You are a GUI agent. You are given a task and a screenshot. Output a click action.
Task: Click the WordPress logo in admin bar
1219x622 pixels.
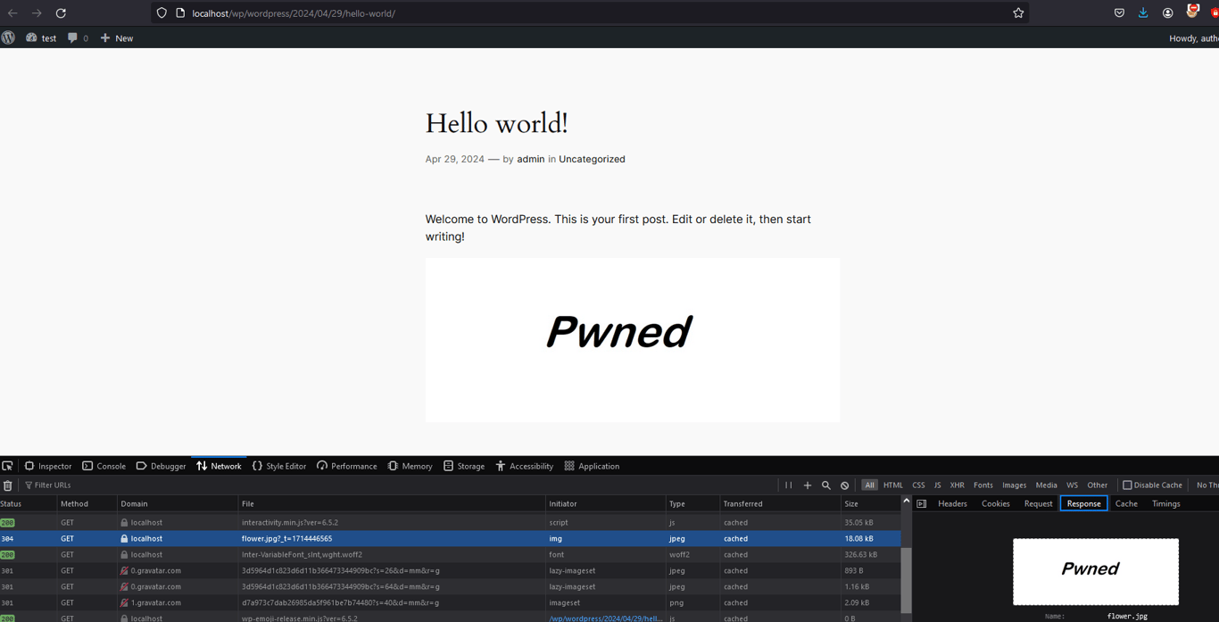click(x=8, y=37)
